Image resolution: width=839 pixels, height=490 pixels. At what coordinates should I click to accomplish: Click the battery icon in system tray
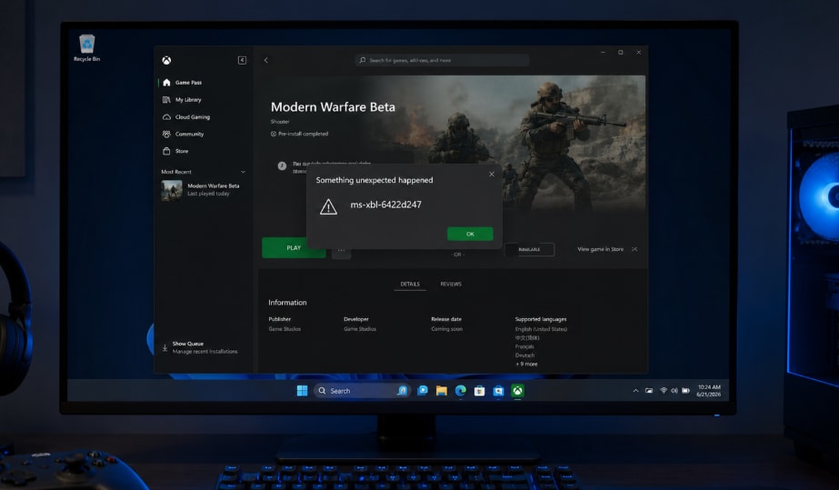tap(686, 391)
